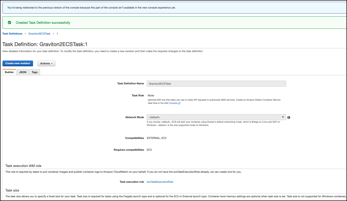Image resolution: width=347 pixels, height=201 pixels.
Task: Click the Task Definition Name field
Action: pos(216,84)
